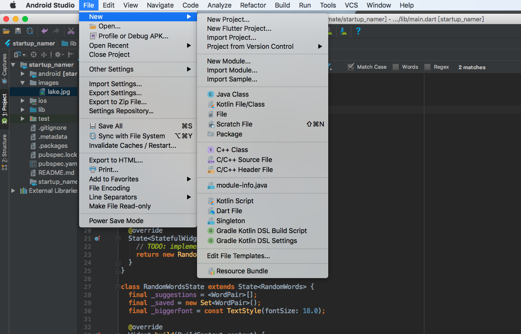Open the VCS menu
The width and height of the screenshot is (521, 334).
351,5
